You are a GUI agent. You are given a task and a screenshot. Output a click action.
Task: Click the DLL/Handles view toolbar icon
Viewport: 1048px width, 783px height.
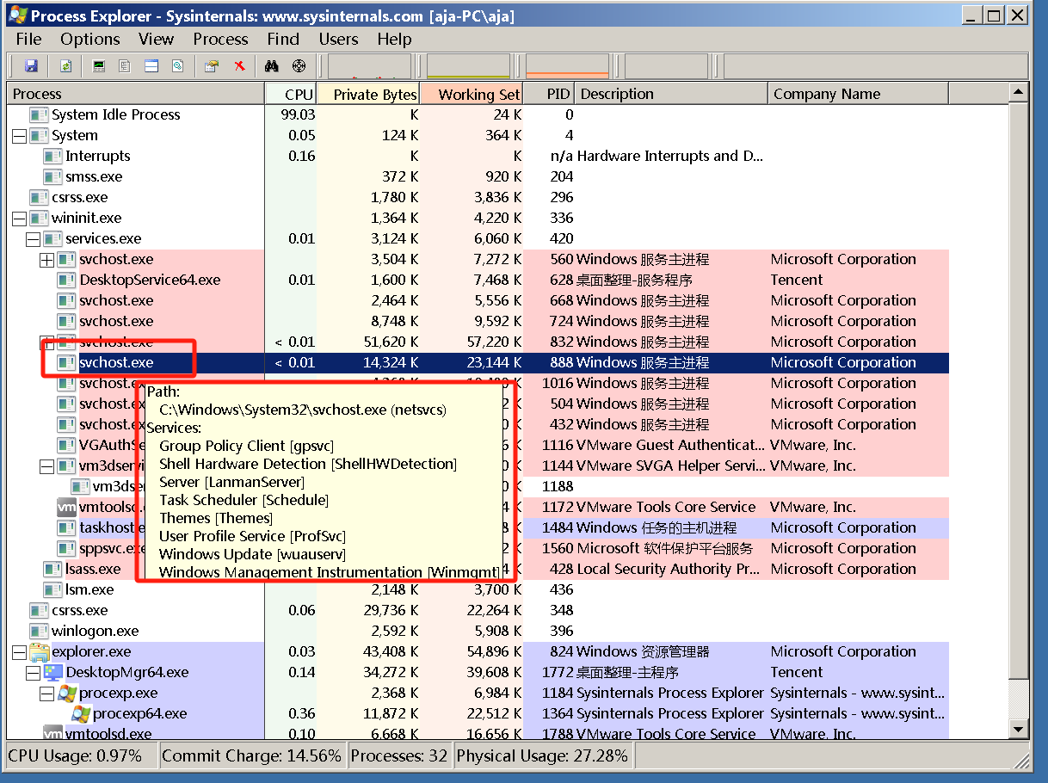tap(177, 65)
